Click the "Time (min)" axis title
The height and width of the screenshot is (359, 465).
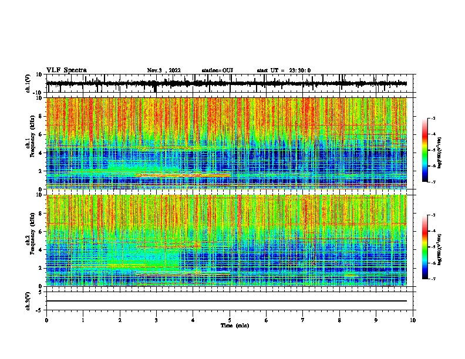[x=235, y=326]
